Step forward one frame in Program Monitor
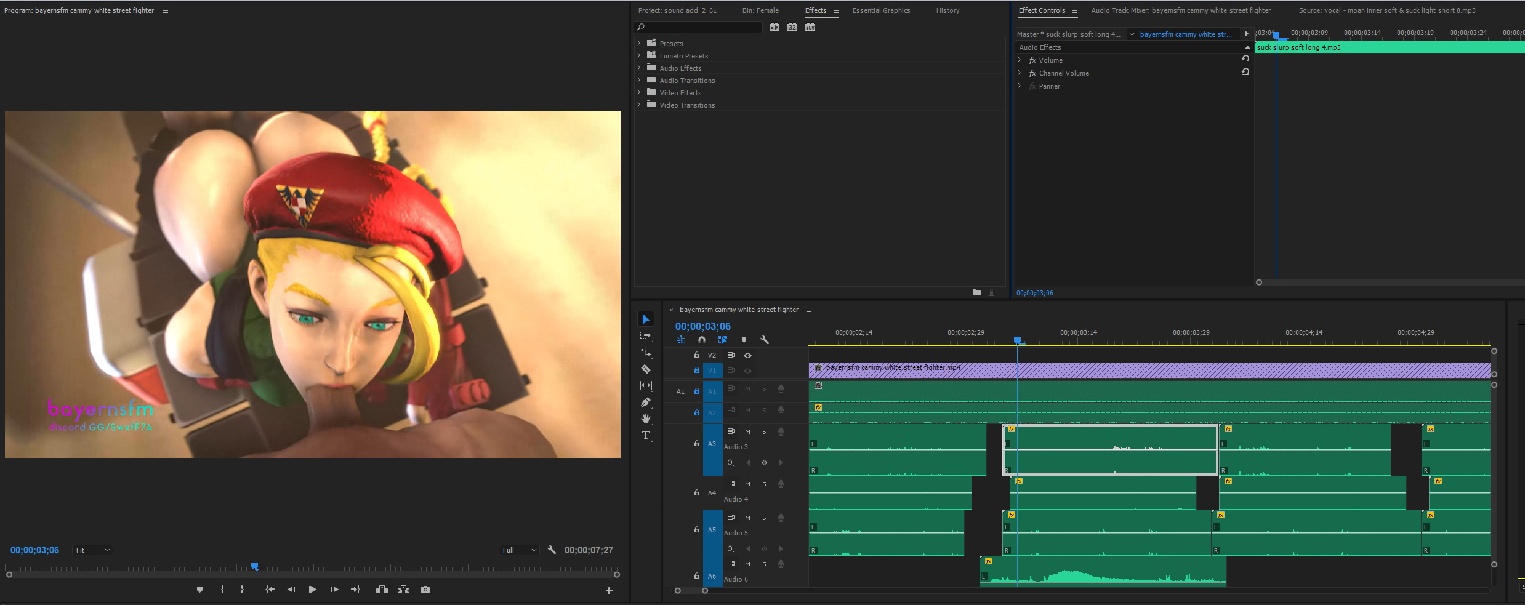 click(x=334, y=590)
